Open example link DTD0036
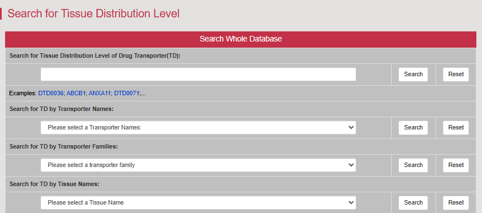The height and width of the screenshot is (213, 482). 51,93
